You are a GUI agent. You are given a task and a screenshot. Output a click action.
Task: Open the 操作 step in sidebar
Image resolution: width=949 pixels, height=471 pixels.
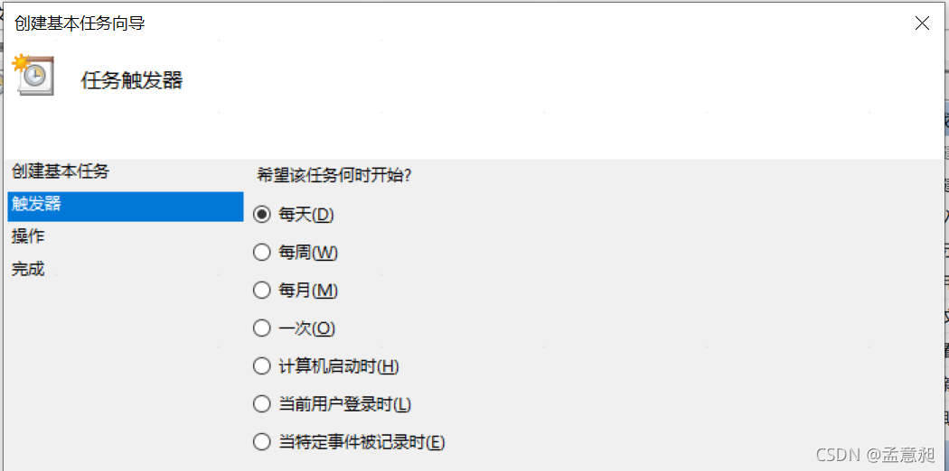[28, 236]
